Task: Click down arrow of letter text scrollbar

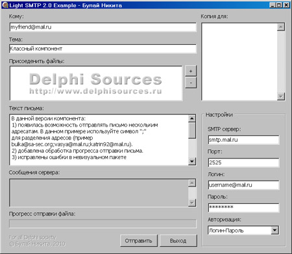Action: coord(192,161)
